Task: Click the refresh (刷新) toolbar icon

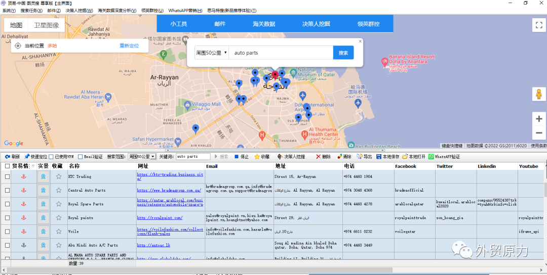Action: pos(7,157)
